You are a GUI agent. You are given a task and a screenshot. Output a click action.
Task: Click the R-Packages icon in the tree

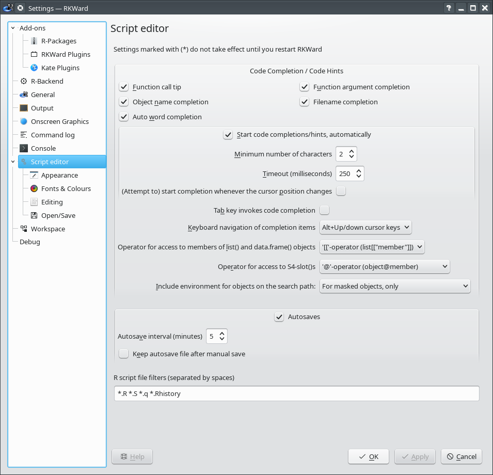(34, 41)
